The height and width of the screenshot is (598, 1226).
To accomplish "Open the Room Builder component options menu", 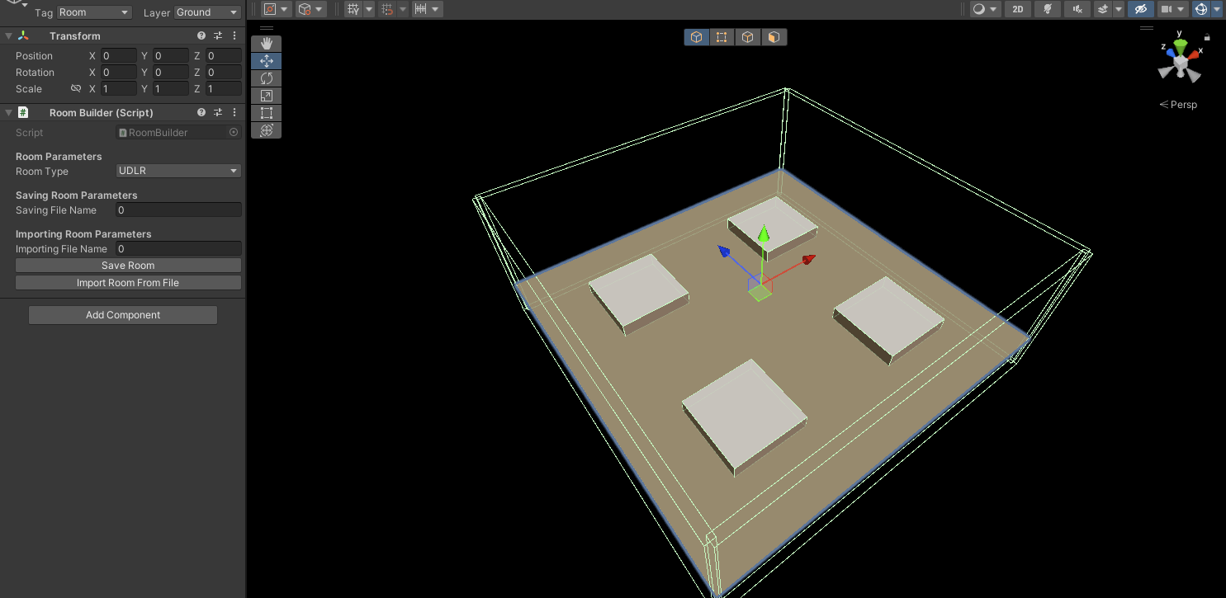I will tap(234, 112).
